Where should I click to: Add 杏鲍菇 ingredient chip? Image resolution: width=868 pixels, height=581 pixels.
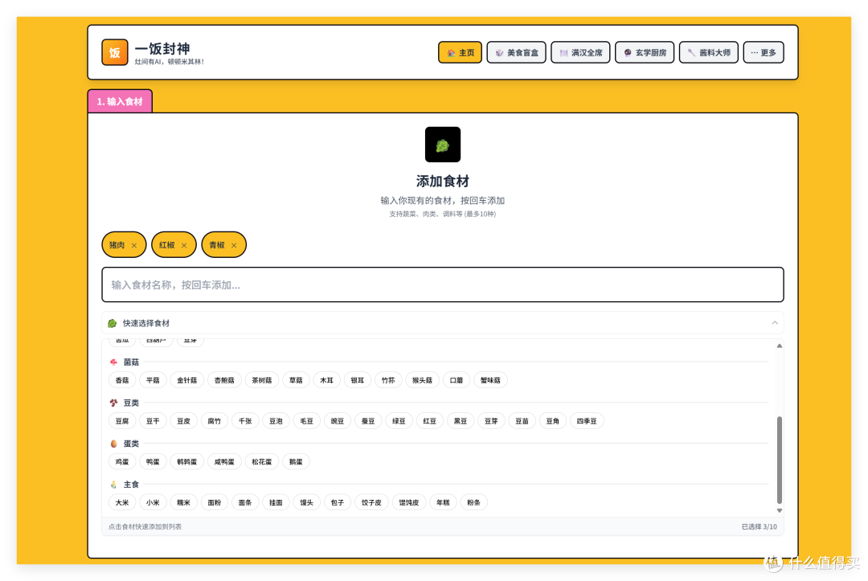point(224,380)
